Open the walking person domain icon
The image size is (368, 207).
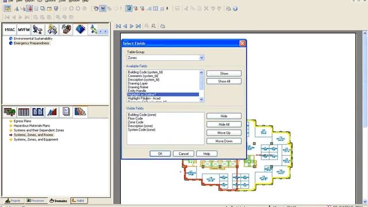tap(93, 29)
